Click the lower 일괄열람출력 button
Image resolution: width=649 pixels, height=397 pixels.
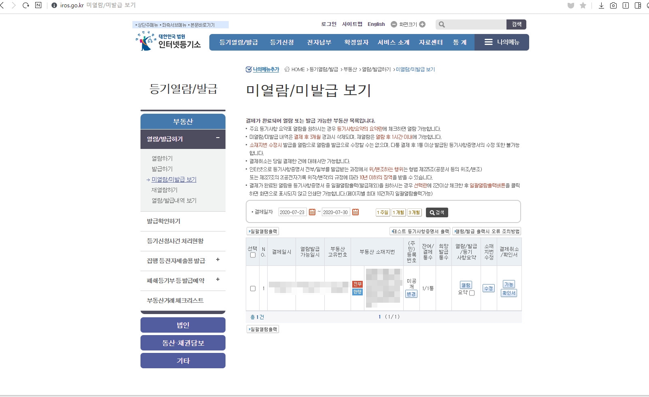coord(263,329)
